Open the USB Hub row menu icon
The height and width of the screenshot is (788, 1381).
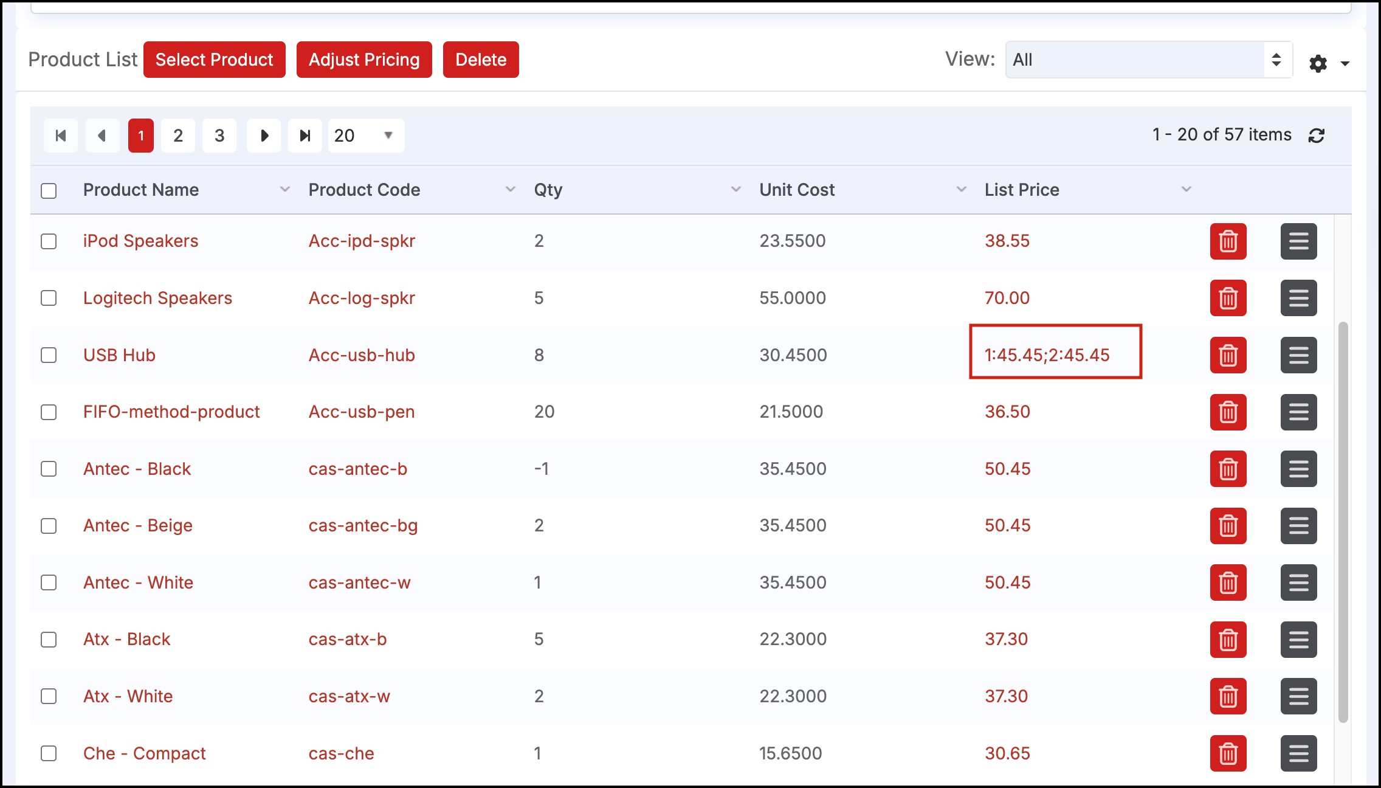(1298, 355)
